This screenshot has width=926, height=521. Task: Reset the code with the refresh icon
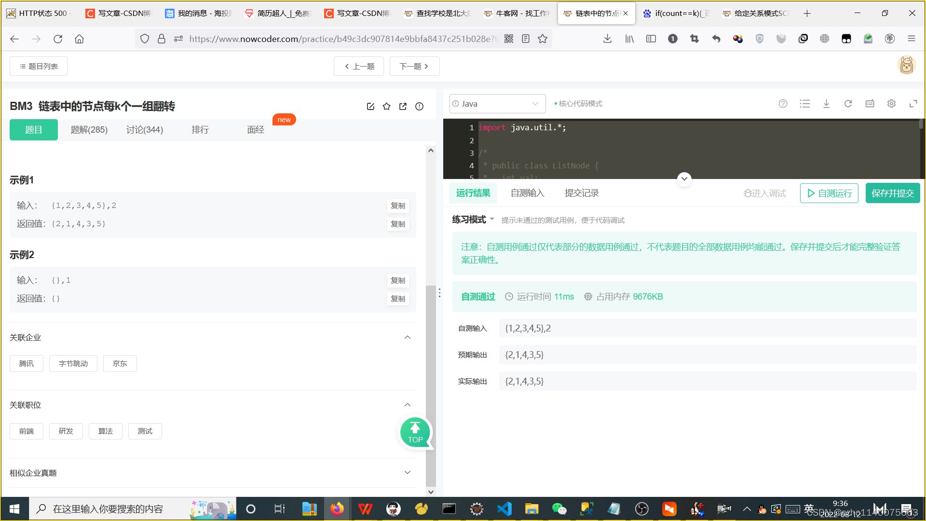[x=848, y=103]
